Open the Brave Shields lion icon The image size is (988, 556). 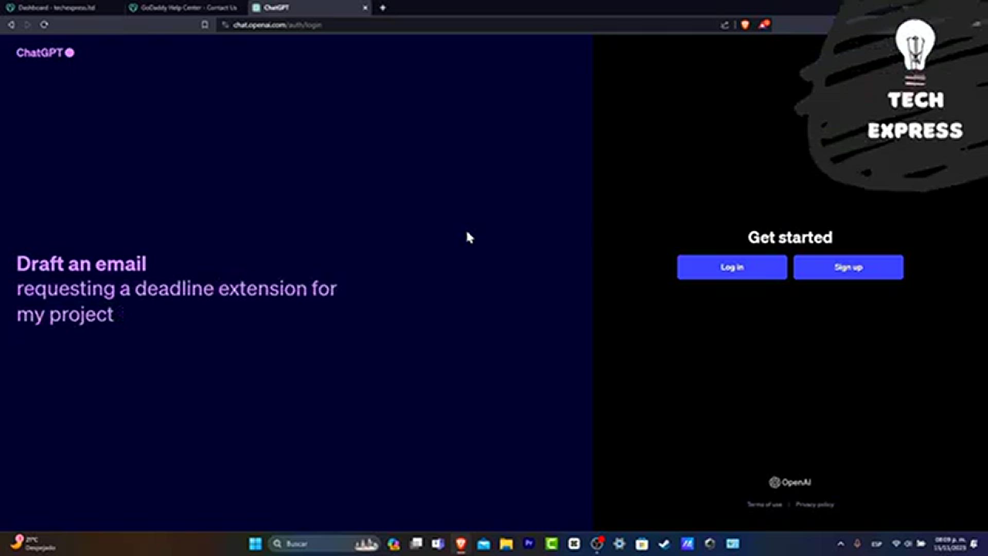coord(745,25)
